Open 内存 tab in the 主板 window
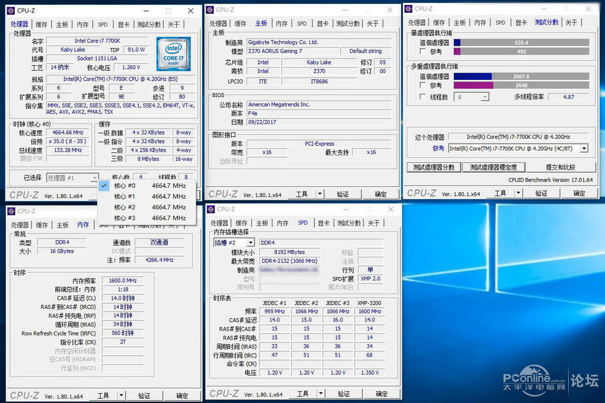605x403 pixels. click(282, 23)
